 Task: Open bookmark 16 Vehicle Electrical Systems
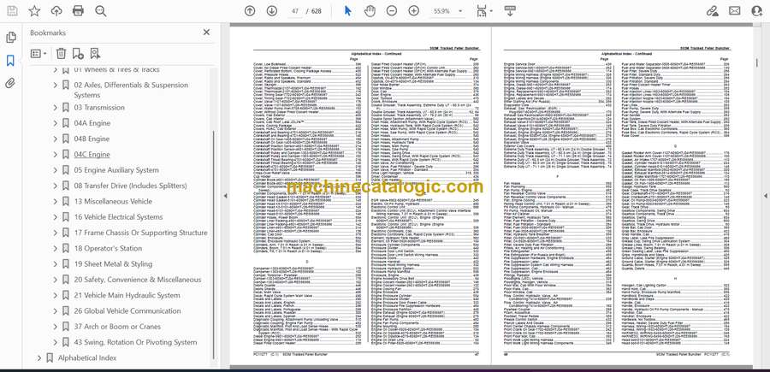point(118,217)
